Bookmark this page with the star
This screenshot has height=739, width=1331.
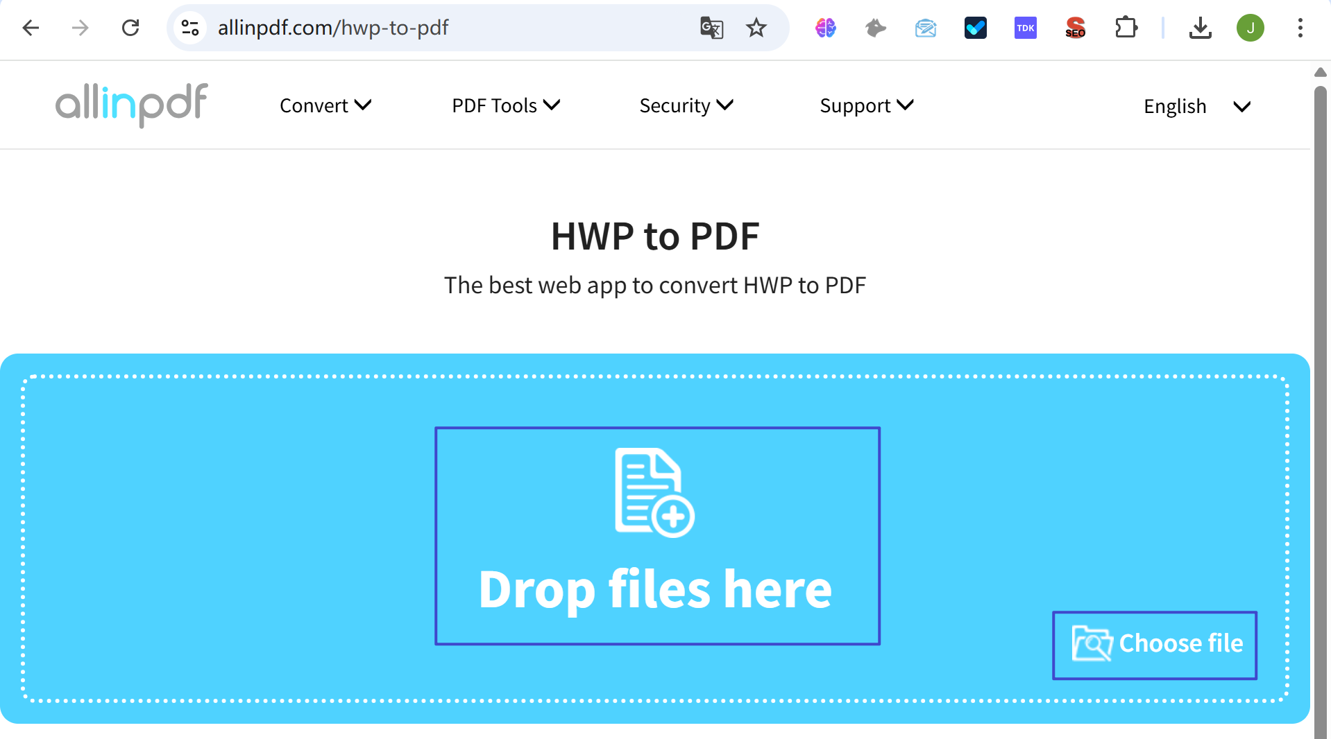756,28
